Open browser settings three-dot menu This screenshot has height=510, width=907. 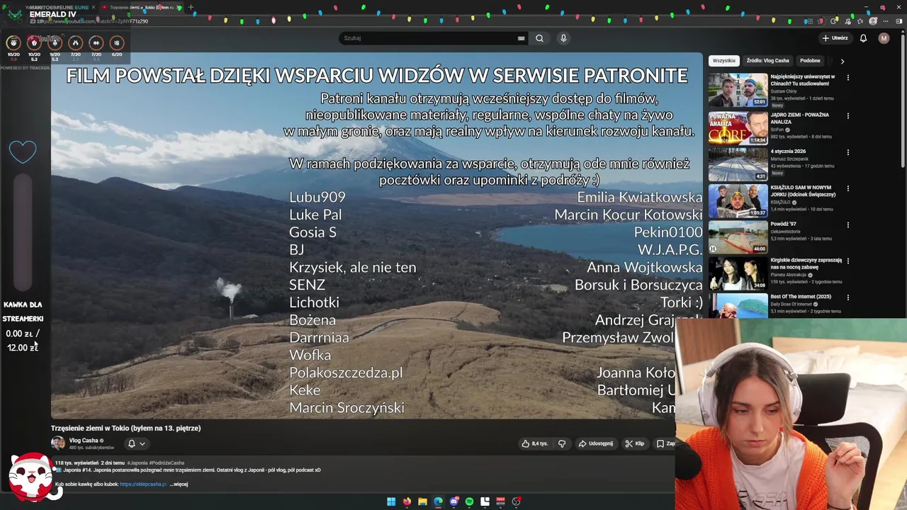[886, 21]
